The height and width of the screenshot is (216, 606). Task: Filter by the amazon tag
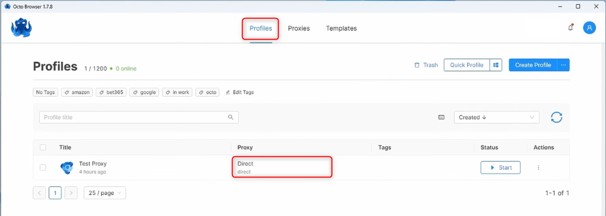coord(77,92)
